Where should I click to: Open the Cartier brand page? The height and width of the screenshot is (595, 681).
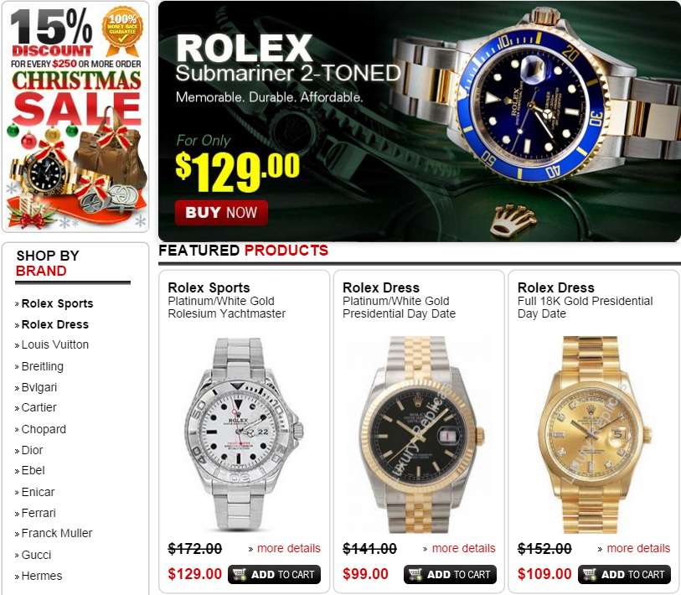(39, 407)
